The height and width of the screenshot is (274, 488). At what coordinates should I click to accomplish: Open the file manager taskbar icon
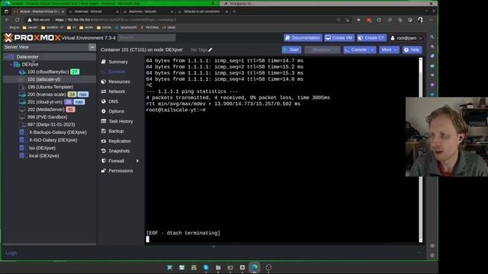coord(218,267)
